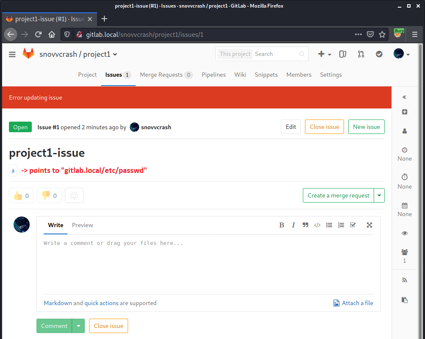Click inside the comment text area
The height and width of the screenshot is (339, 425).
[x=208, y=263]
